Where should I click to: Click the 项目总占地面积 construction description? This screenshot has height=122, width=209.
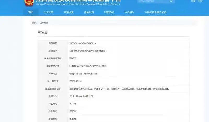point(119,88)
